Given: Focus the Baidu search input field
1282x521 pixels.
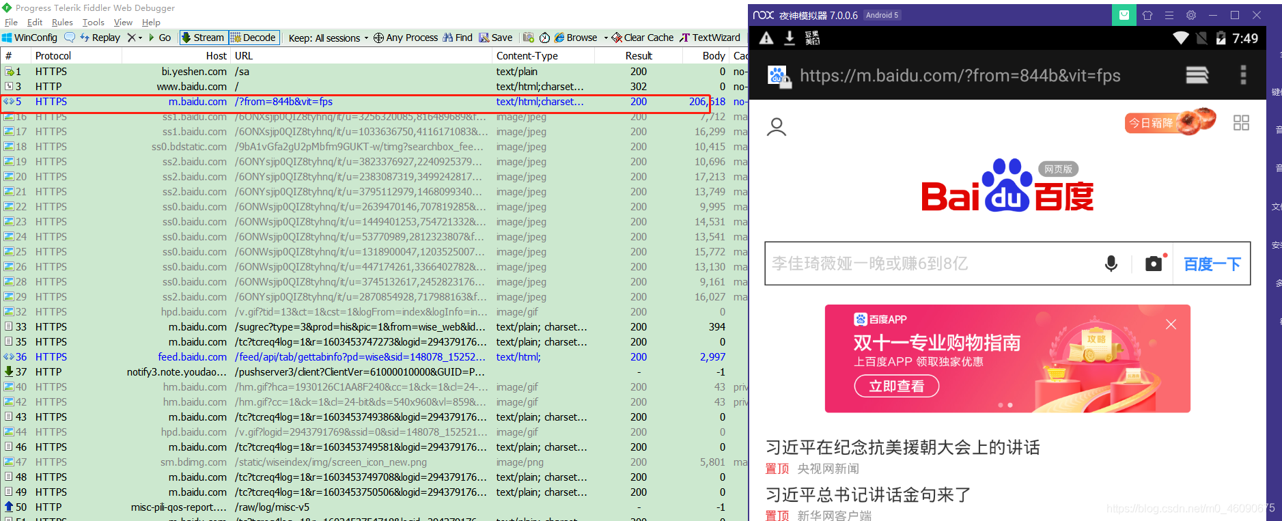Looking at the screenshot, I should pyautogui.click(x=933, y=264).
